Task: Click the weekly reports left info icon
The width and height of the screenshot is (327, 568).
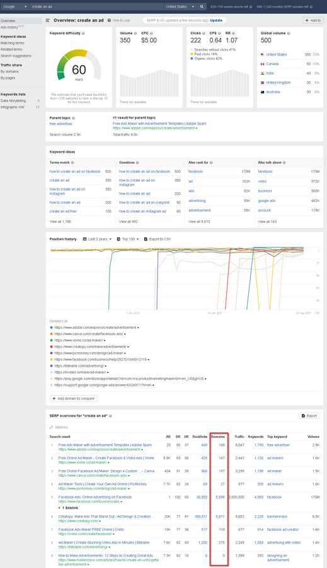Action: tap(251, 7)
